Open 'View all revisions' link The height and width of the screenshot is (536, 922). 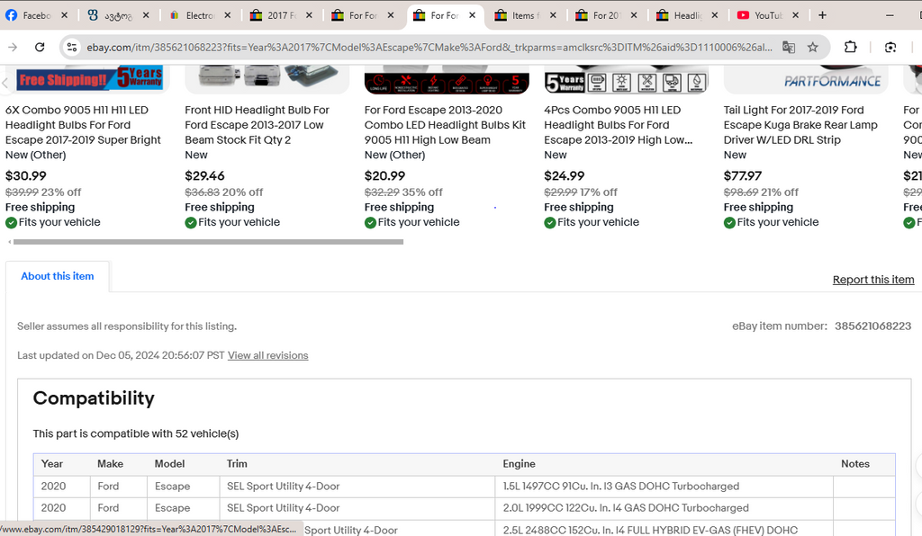267,356
